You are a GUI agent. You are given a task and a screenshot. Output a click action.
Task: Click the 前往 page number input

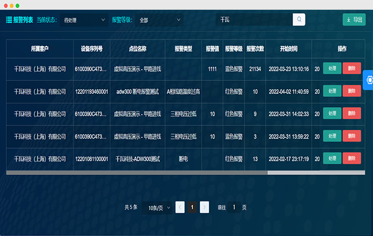tap(234, 207)
